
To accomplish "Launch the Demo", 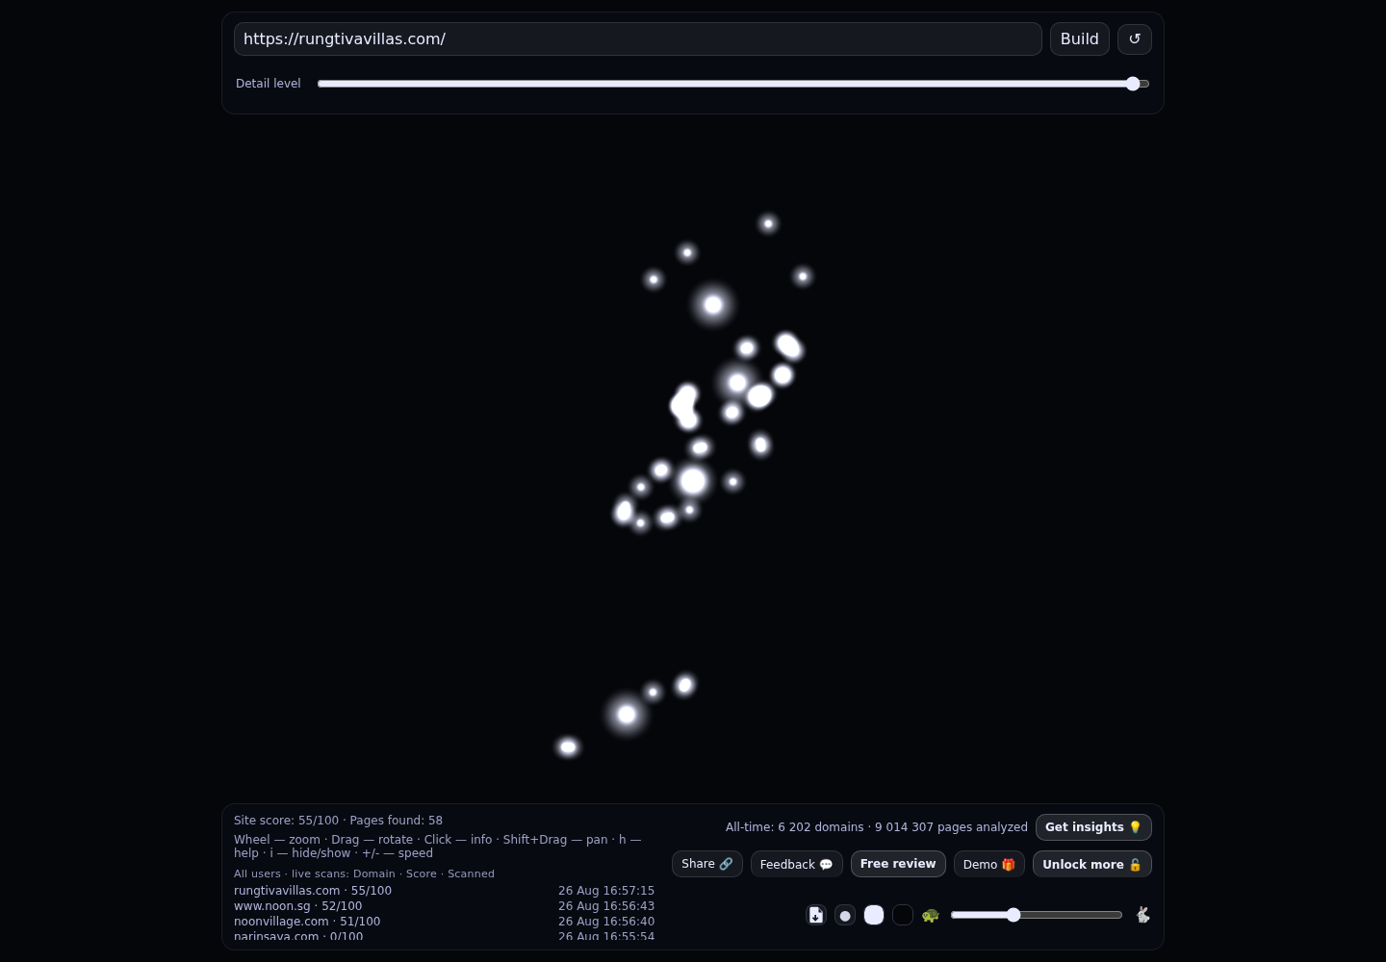I will (x=989, y=864).
